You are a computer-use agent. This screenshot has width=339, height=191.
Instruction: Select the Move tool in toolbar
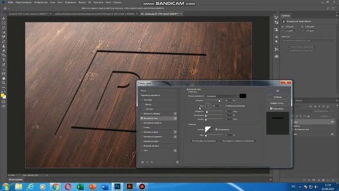coord(4,19)
